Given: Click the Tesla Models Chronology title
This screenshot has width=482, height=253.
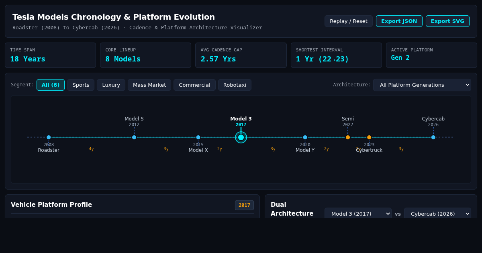Looking at the screenshot, I should point(114,17).
